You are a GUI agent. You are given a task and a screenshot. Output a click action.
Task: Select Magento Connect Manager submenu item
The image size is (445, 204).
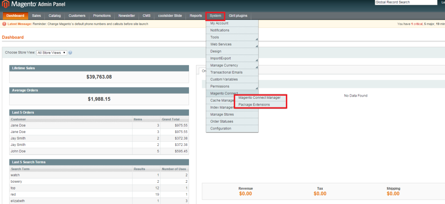[261, 97]
